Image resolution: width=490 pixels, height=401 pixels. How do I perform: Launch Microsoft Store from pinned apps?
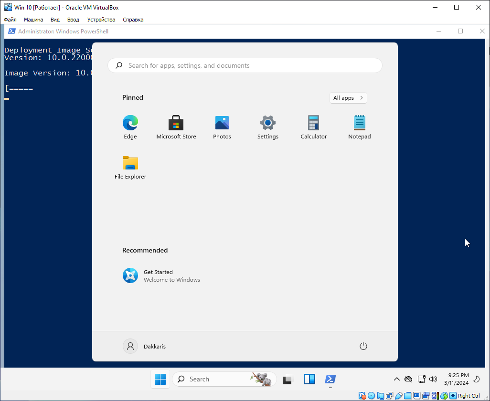point(176,127)
